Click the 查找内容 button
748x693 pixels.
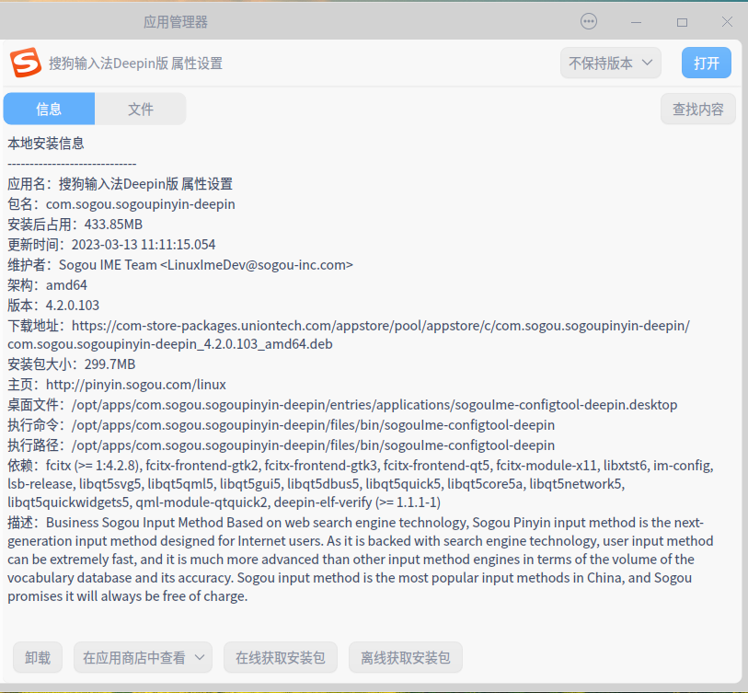tap(698, 110)
